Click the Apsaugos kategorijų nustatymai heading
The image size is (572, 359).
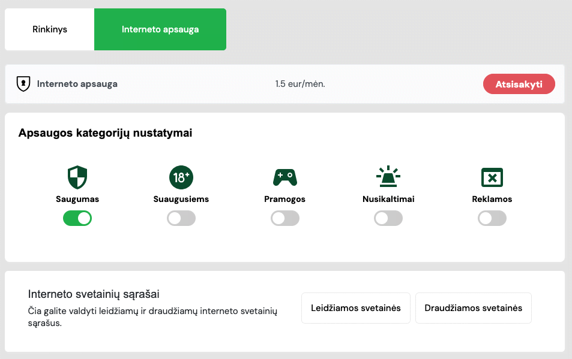105,133
